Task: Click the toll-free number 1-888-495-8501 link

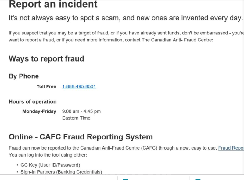Action: point(79,87)
